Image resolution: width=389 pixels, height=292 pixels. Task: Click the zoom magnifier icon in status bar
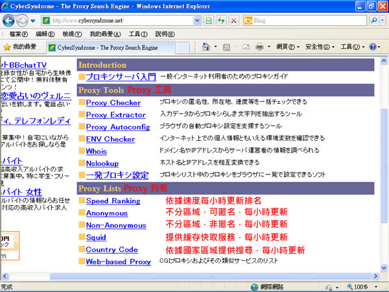[x=350, y=287]
